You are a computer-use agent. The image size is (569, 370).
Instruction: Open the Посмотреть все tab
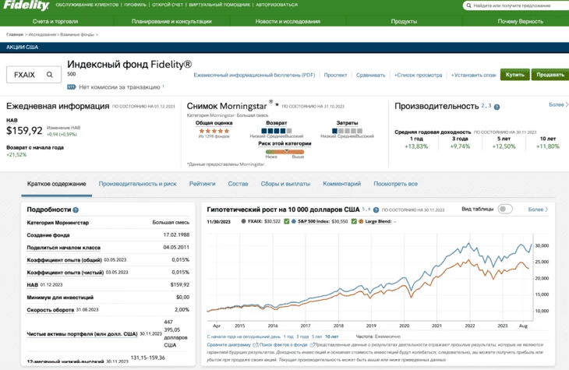[395, 184]
